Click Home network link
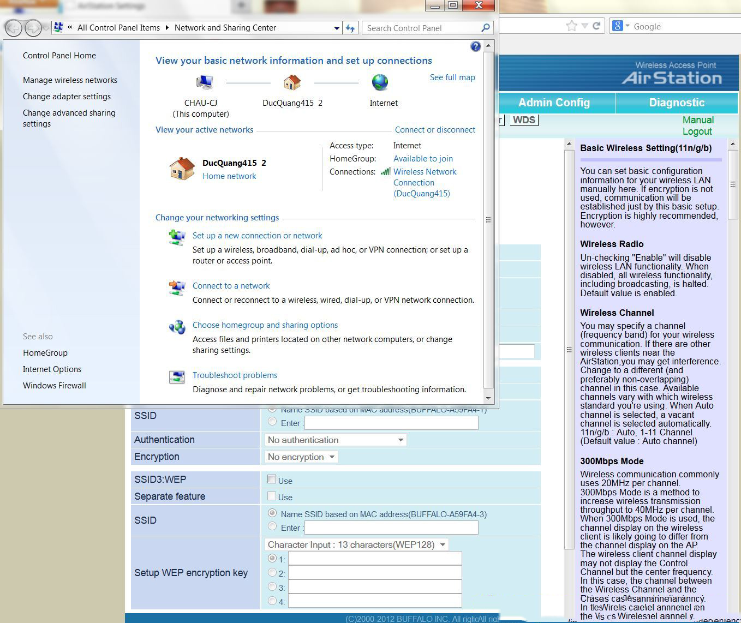 pyautogui.click(x=229, y=176)
